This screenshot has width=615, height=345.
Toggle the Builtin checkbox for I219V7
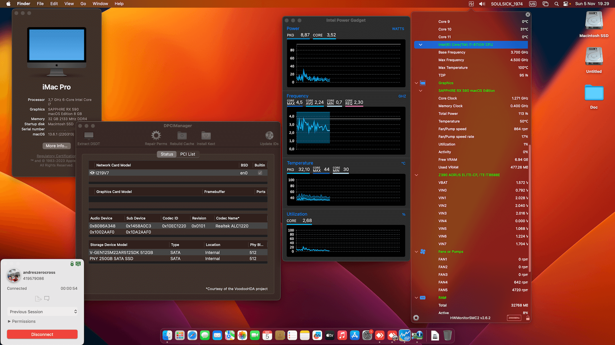coord(260,173)
